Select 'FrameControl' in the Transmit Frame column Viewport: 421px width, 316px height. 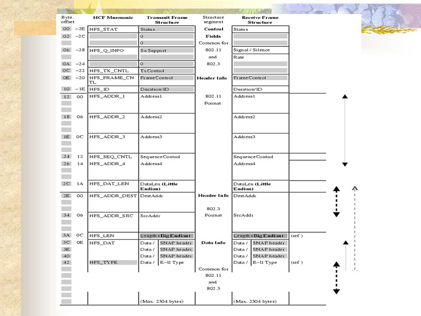click(x=167, y=78)
